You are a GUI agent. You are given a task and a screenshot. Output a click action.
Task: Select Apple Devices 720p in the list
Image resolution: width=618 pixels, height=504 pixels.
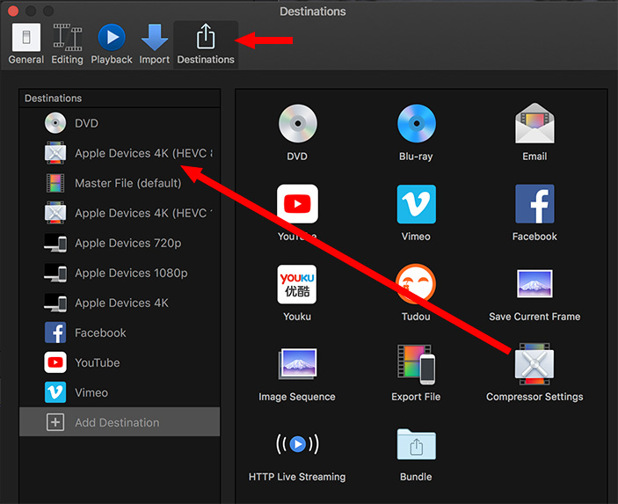coord(120,243)
